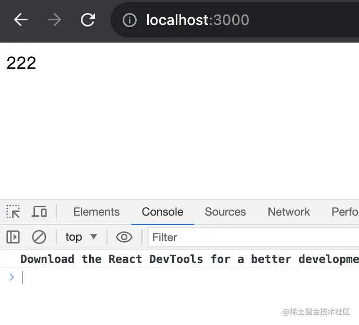The width and height of the screenshot is (359, 325).
Task: Create a live expression with eye icon
Action: point(124,237)
